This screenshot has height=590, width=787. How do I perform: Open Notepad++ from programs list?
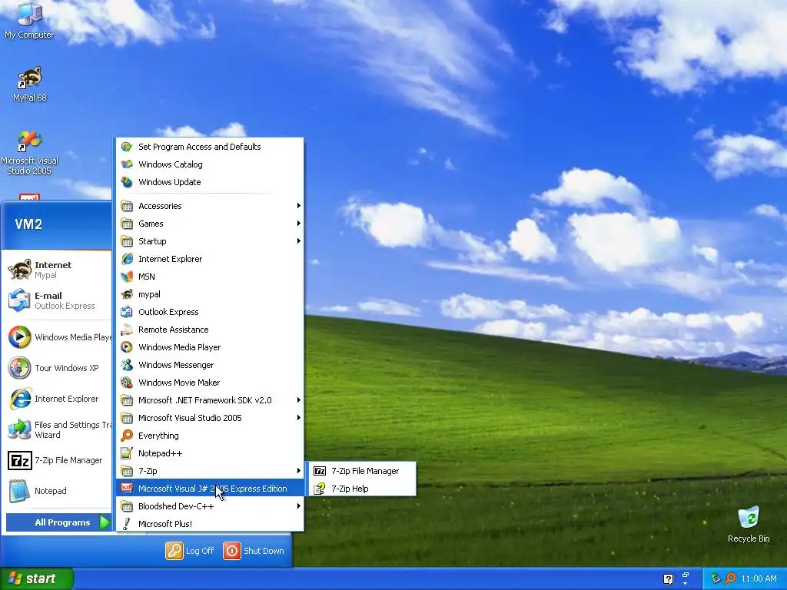[x=210, y=453]
